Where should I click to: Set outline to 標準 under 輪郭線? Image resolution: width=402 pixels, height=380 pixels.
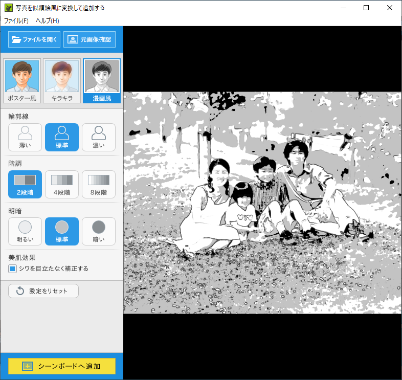[62, 137]
